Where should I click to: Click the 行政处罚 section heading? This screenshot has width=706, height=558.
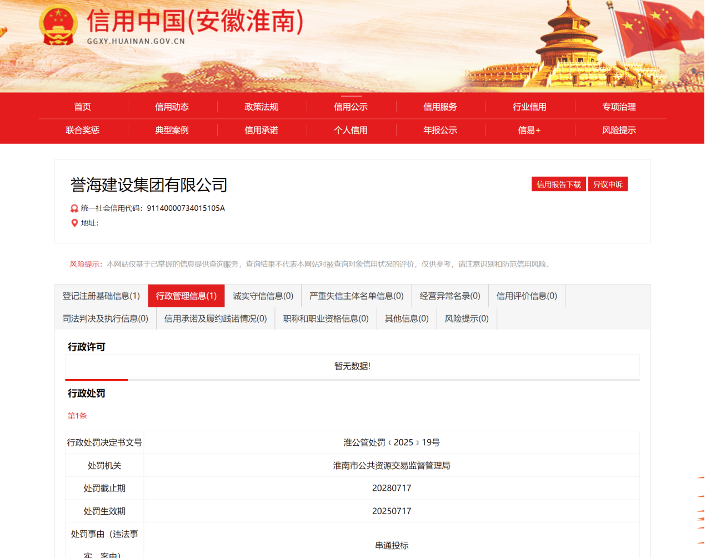click(x=87, y=393)
